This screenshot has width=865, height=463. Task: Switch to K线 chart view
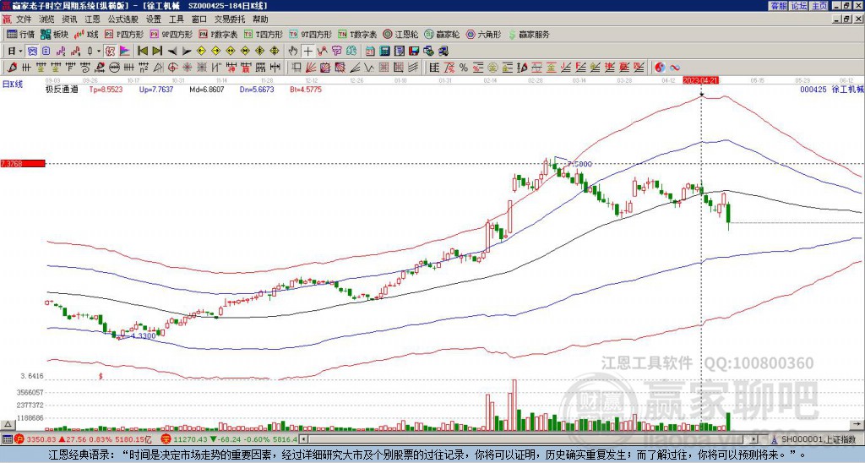pyautogui.click(x=86, y=34)
